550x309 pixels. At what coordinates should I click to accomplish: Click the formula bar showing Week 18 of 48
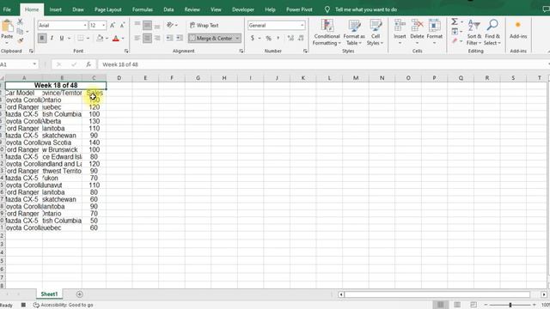[323, 64]
